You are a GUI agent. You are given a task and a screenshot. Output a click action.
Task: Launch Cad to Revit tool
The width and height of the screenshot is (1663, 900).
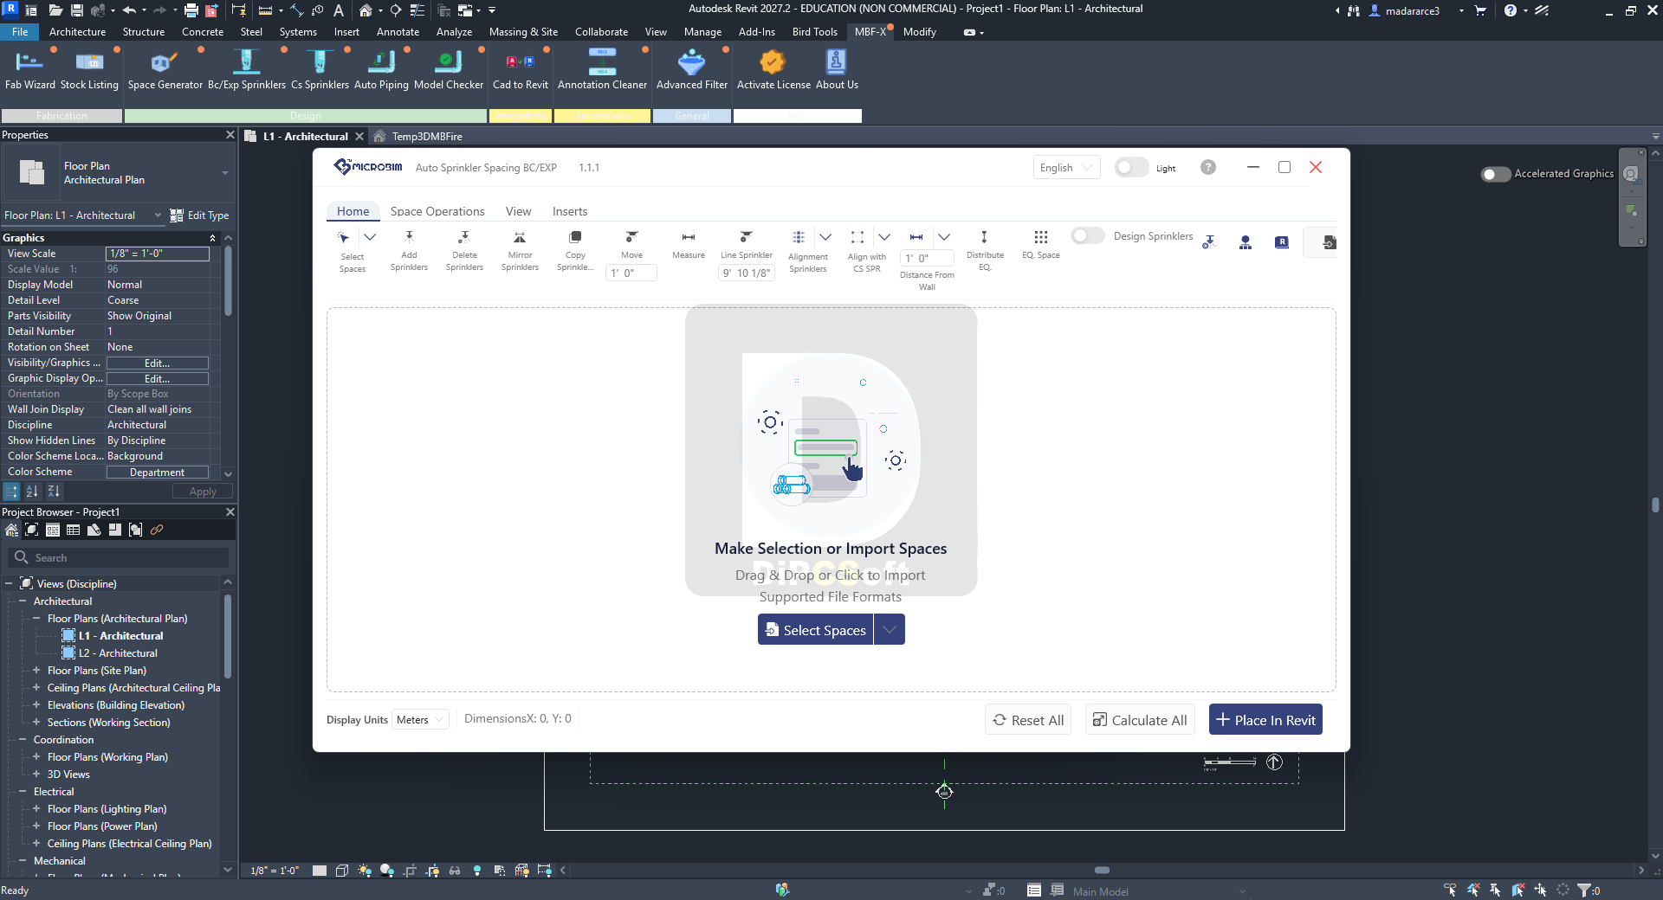coord(520,69)
